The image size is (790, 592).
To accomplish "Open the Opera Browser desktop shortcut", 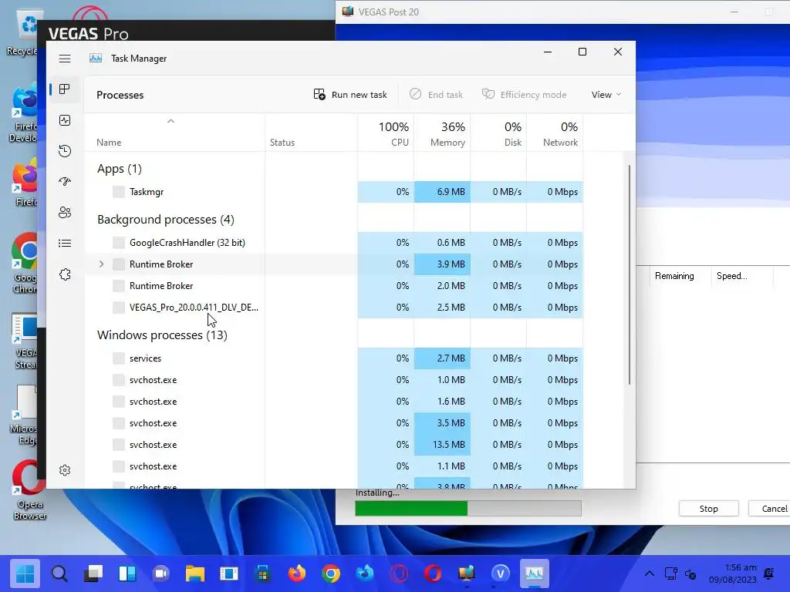I will point(29,489).
